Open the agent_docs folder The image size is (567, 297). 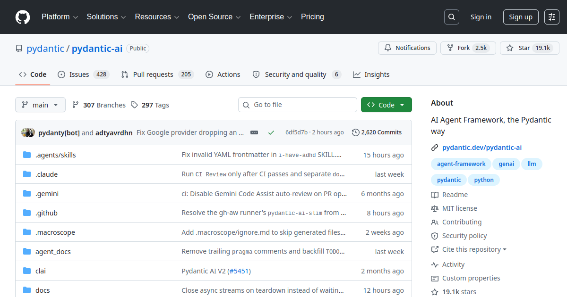tap(53, 252)
